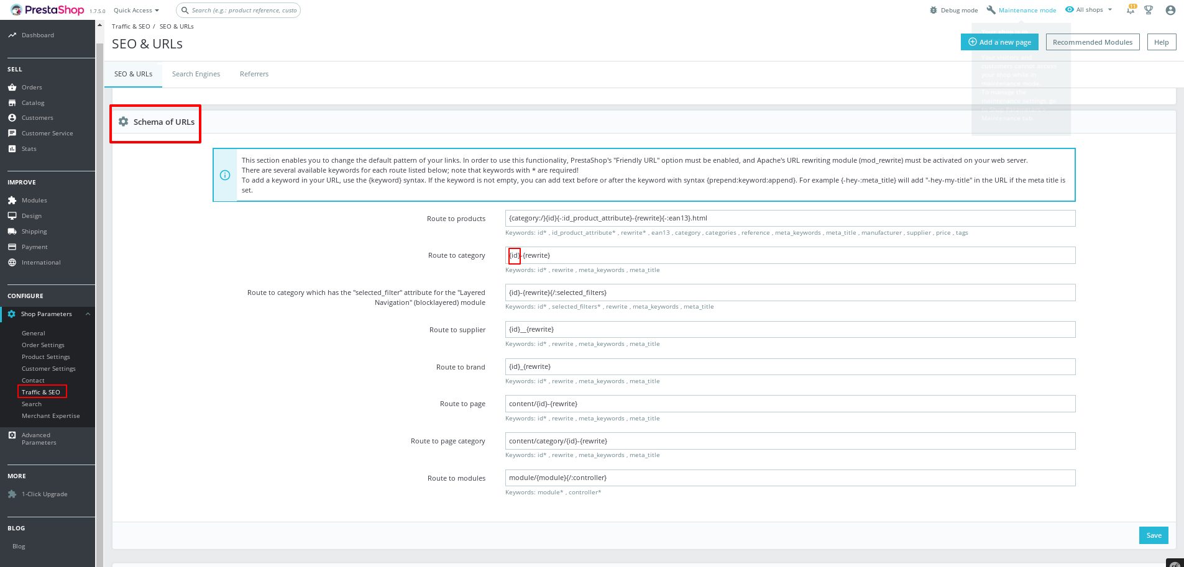Click the All shops eye icon
1184x567 pixels.
coord(1070,9)
